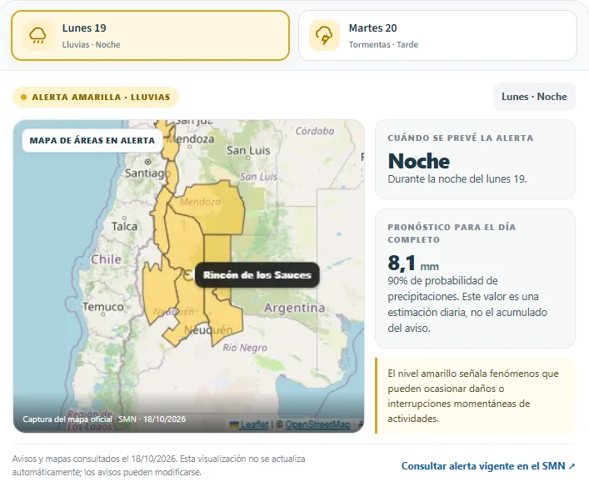
Task: Click the Argentina country label on map
Action: 295,308
